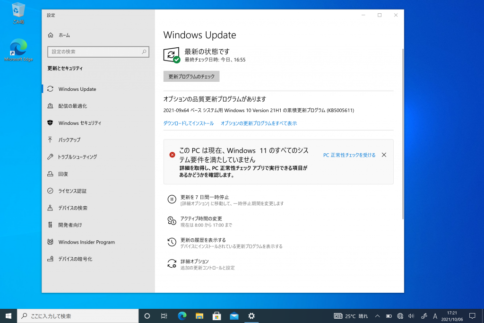
Task: Click PC 正常性チェックを受ける link
Action: 349,155
